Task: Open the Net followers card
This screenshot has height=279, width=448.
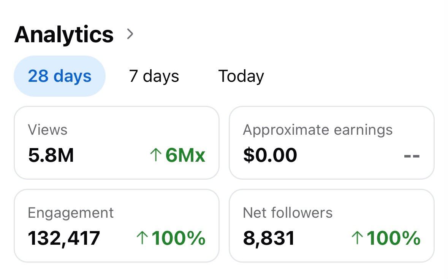Action: 332,226
